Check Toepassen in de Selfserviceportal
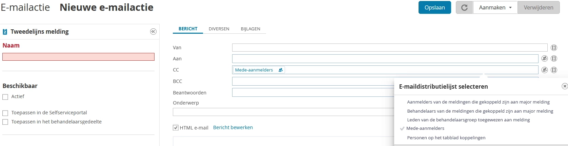Image resolution: width=568 pixels, height=146 pixels. (x=5, y=113)
